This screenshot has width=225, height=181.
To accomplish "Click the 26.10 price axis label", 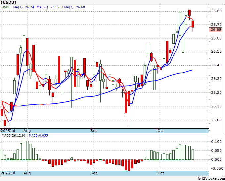I will [216, 106].
